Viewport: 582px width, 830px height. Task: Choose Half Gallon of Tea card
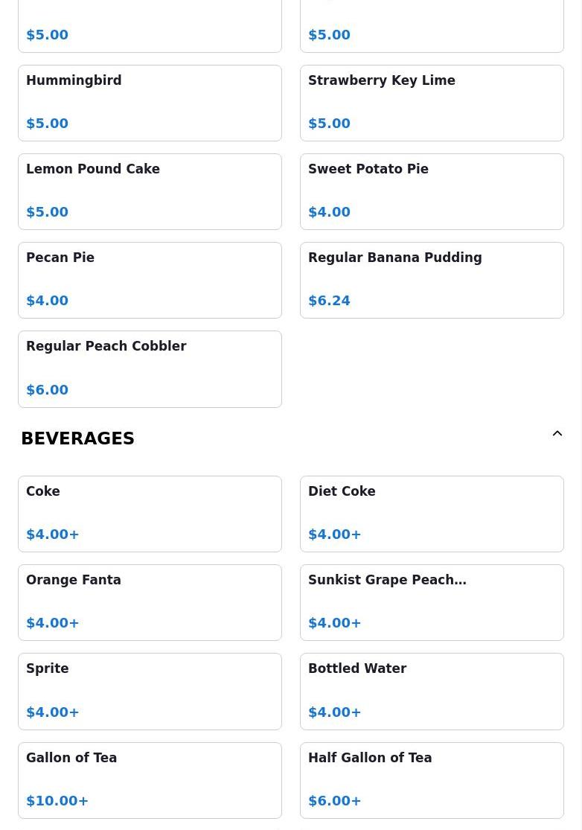(x=432, y=780)
